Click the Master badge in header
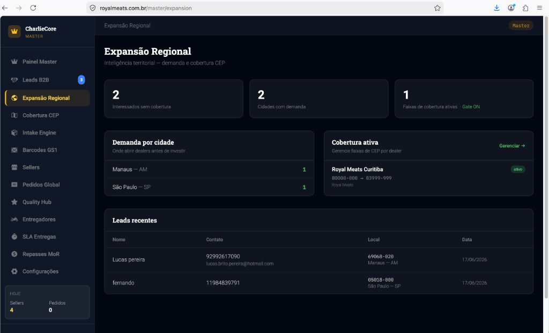 pyautogui.click(x=521, y=26)
